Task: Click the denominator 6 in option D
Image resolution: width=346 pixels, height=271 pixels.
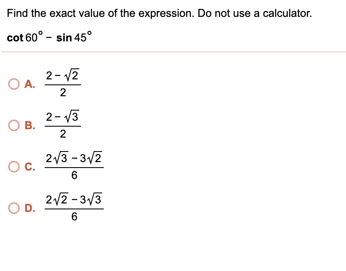Action: 74,217
